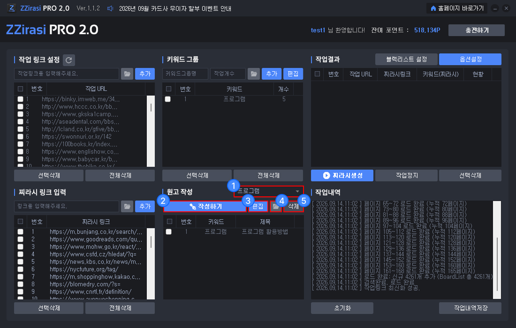Open the folder icon in keyword group section

click(254, 74)
